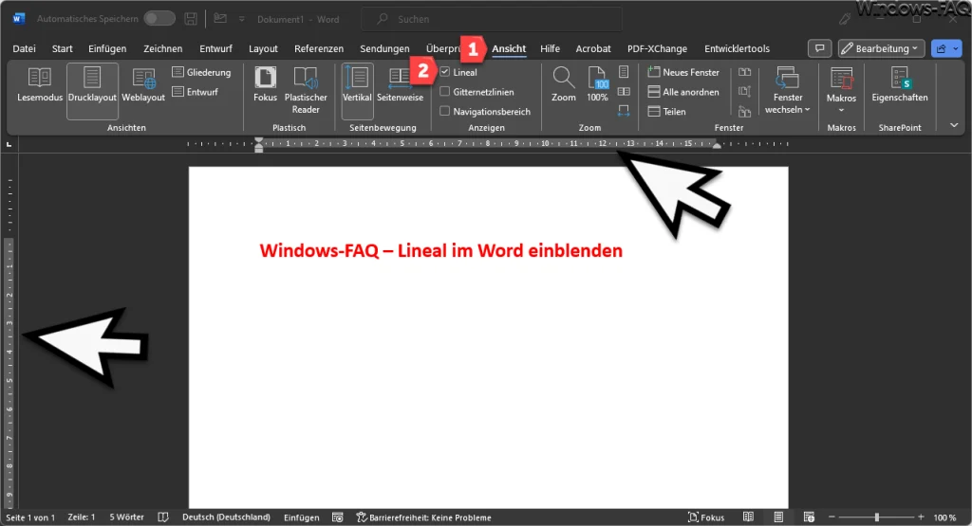Image resolution: width=972 pixels, height=526 pixels.
Task: Switch to Drucklayout view
Action: [x=92, y=90]
